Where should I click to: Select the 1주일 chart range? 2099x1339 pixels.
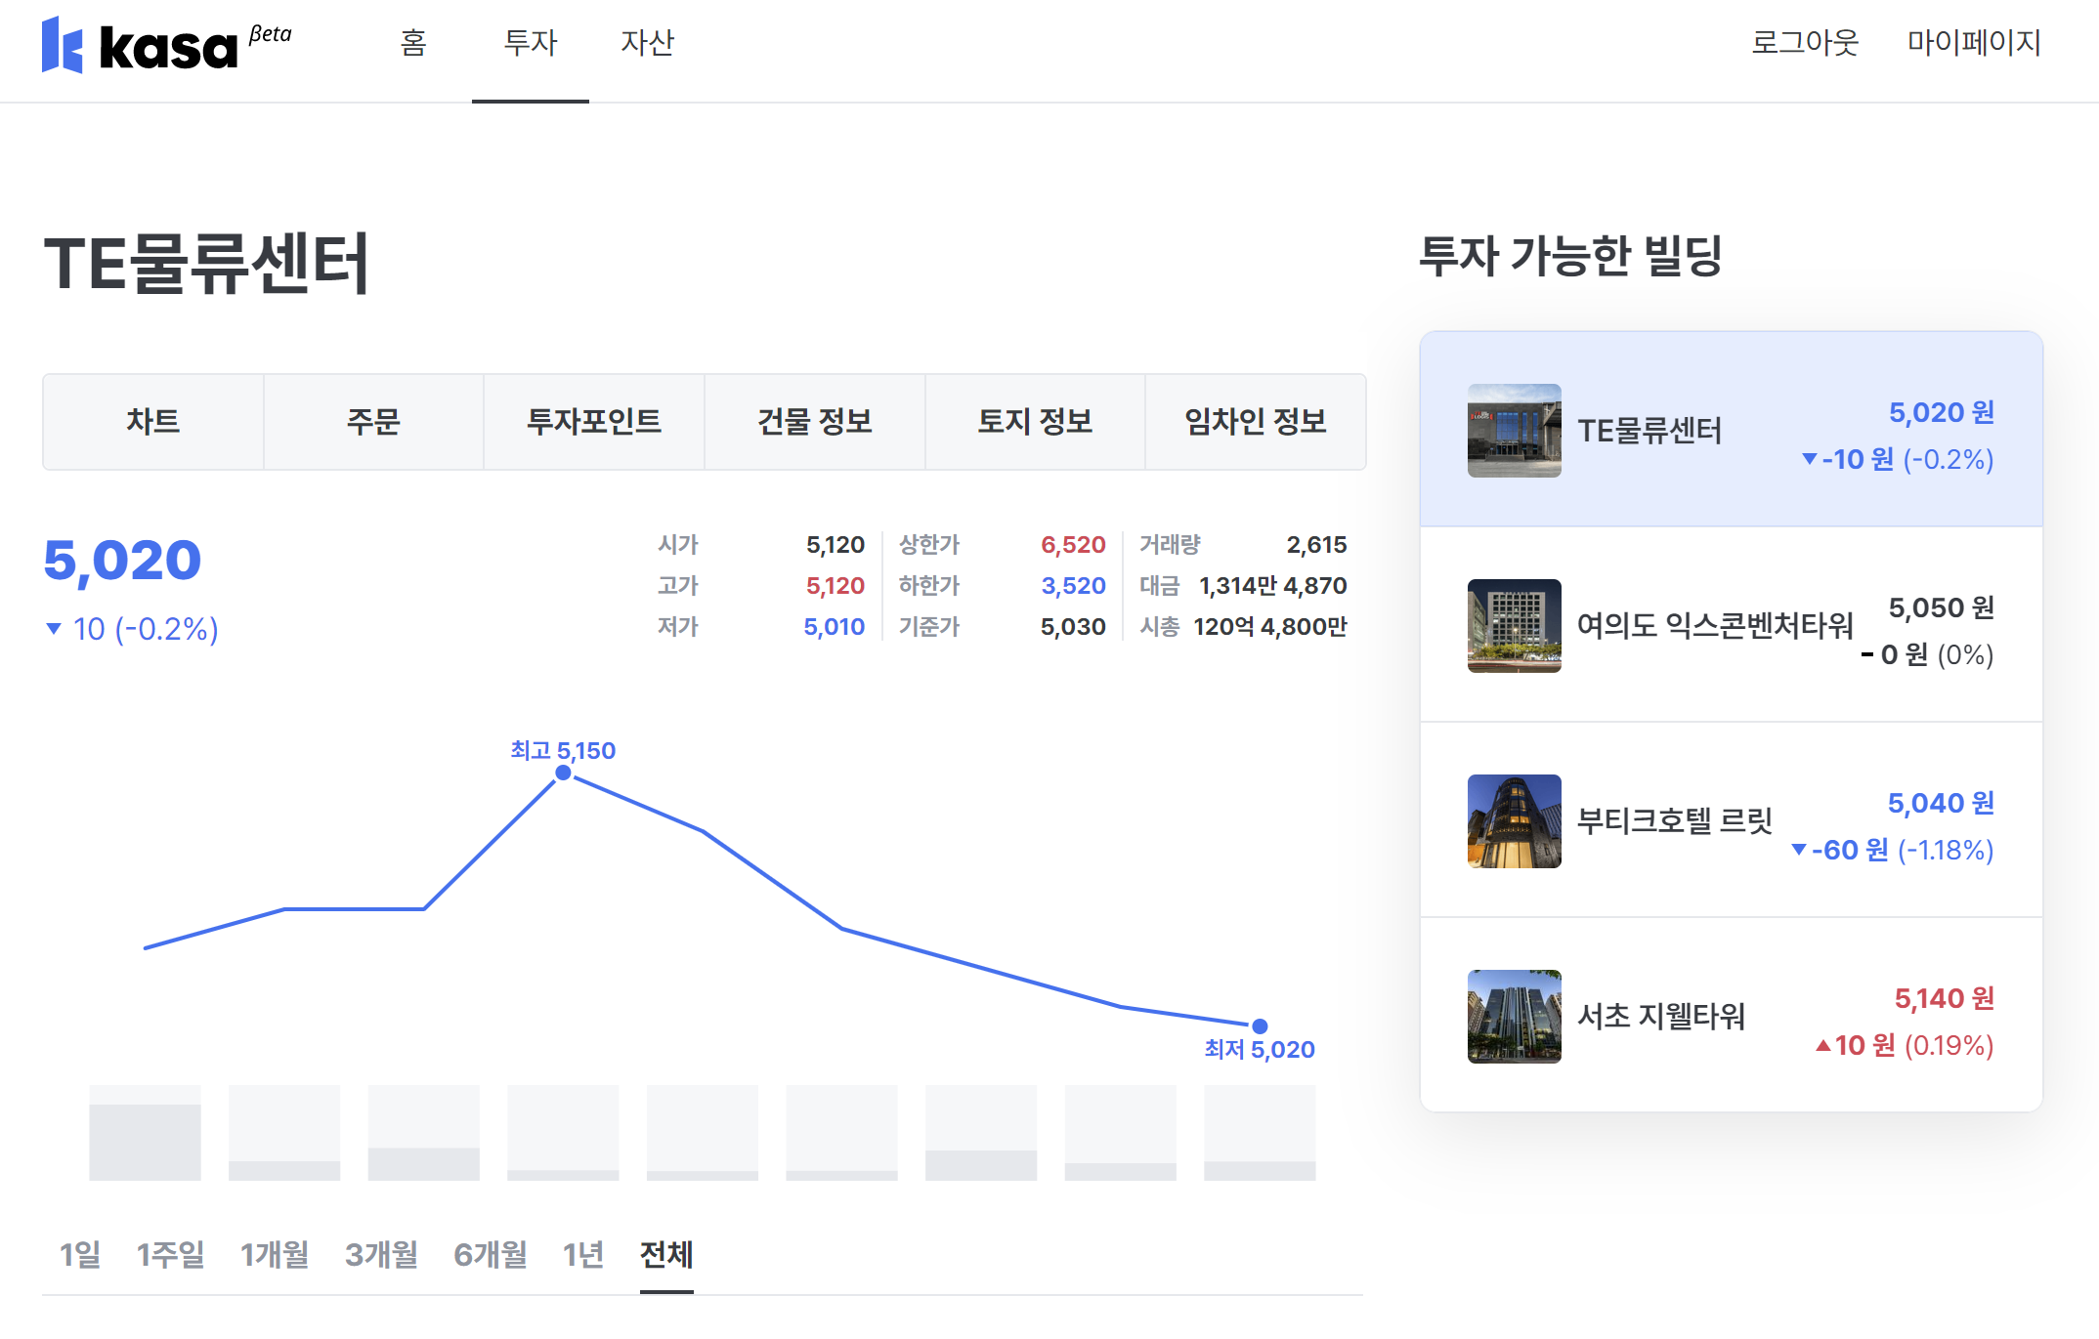pos(170,1254)
